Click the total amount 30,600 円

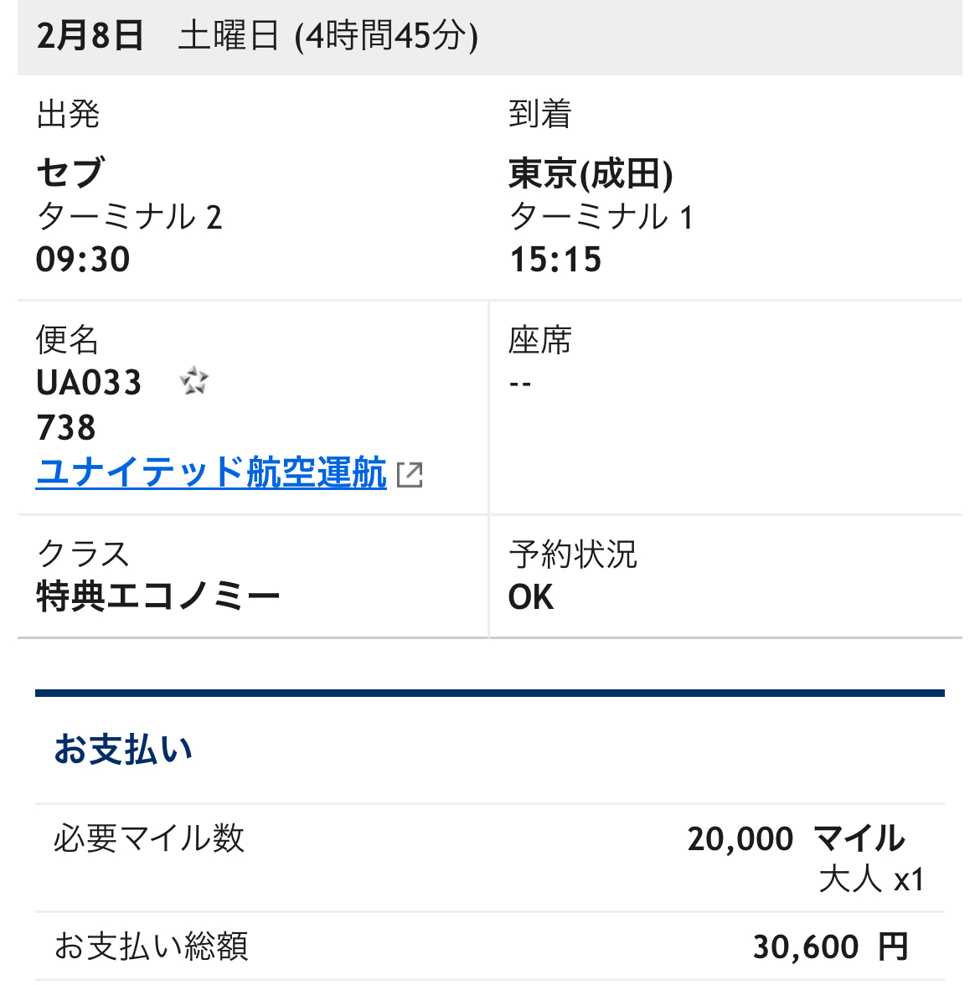tap(831, 946)
